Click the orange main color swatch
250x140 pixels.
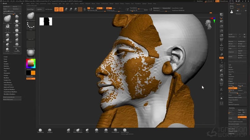point(33,73)
